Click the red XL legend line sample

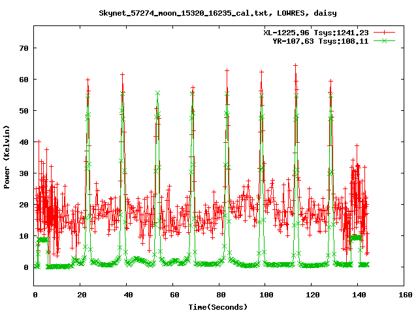click(384, 33)
